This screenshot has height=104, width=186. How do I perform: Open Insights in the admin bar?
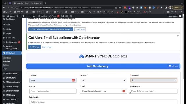42,16
